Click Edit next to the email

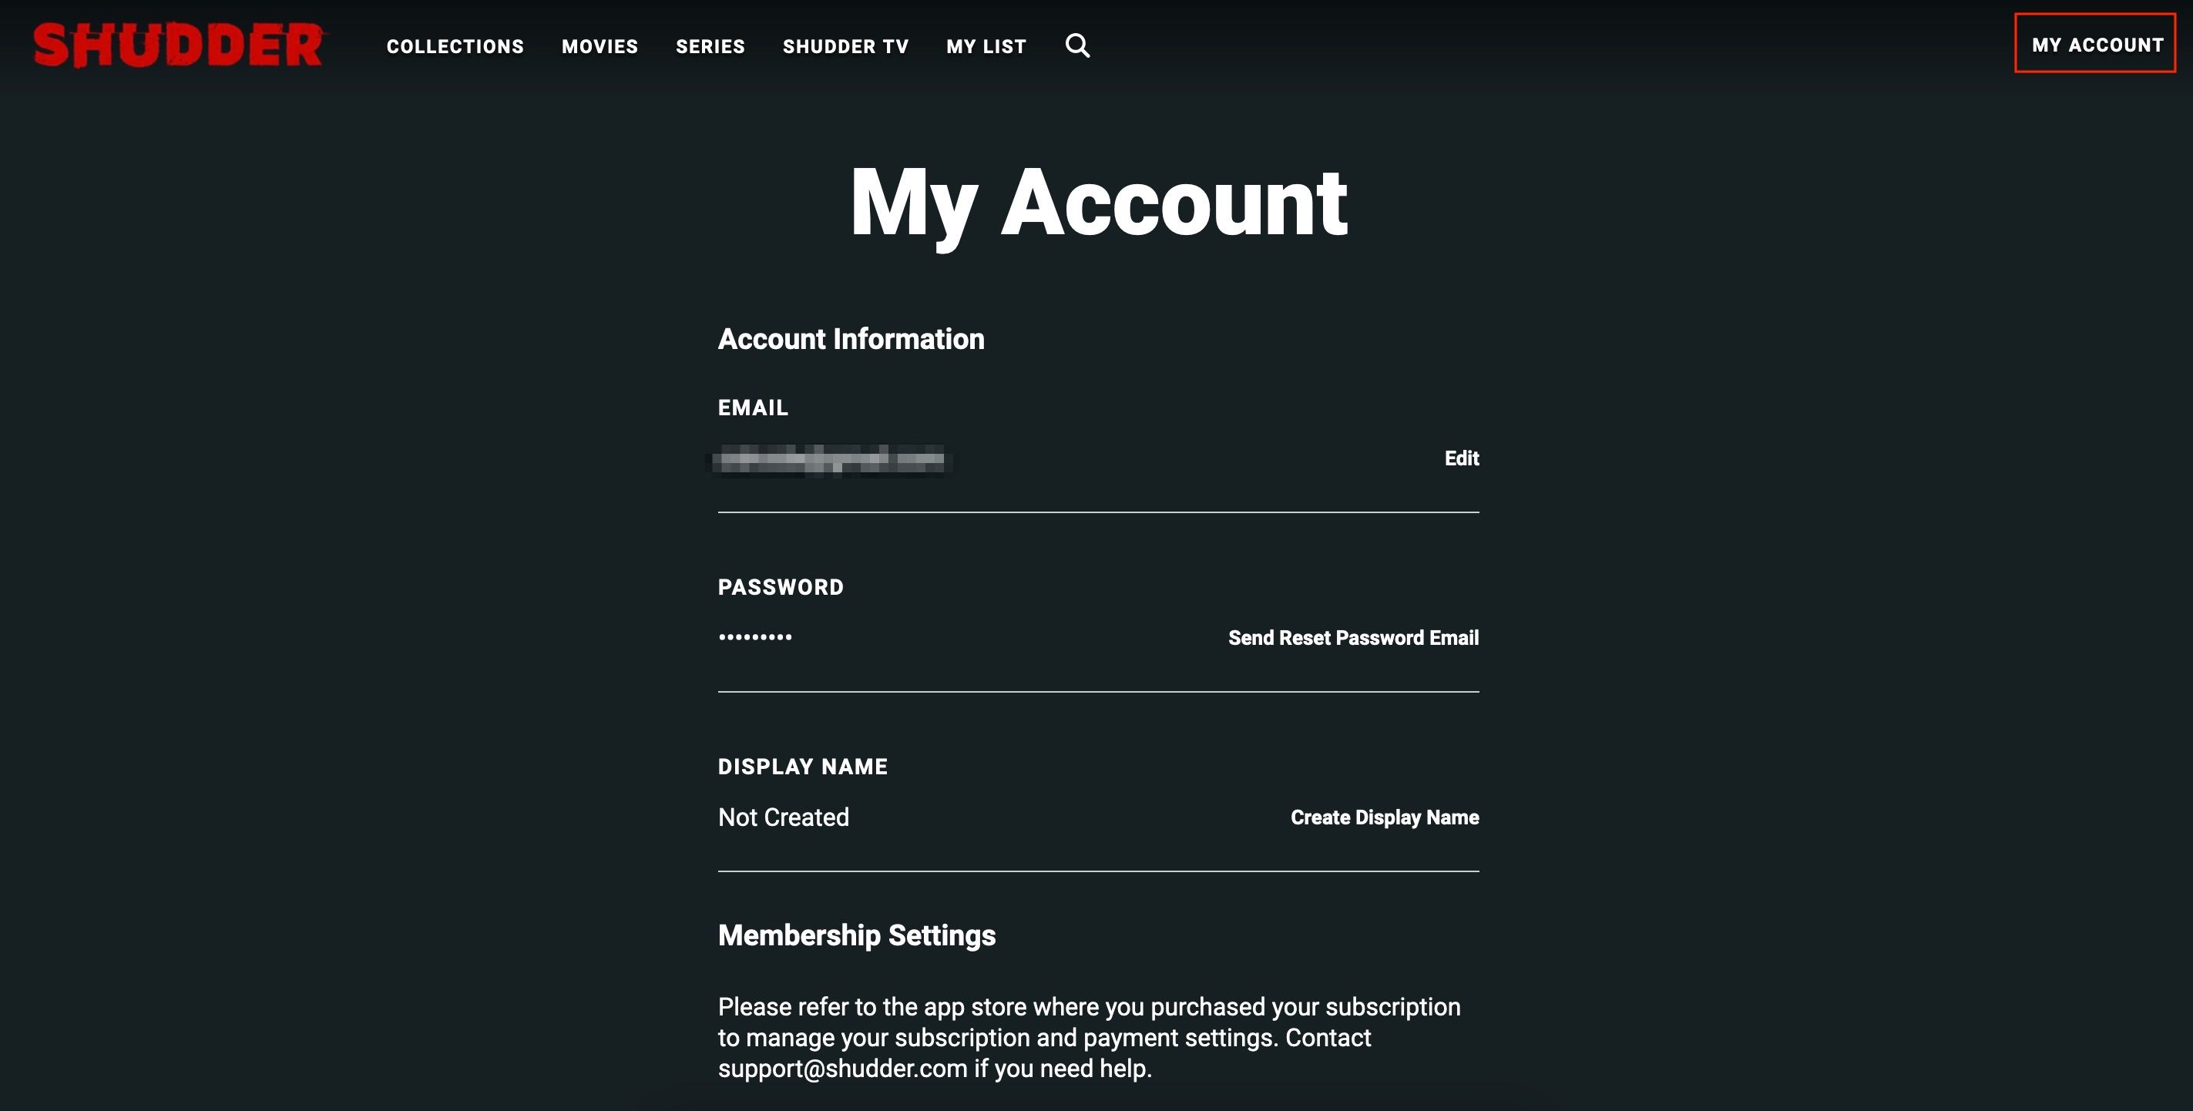(1461, 459)
